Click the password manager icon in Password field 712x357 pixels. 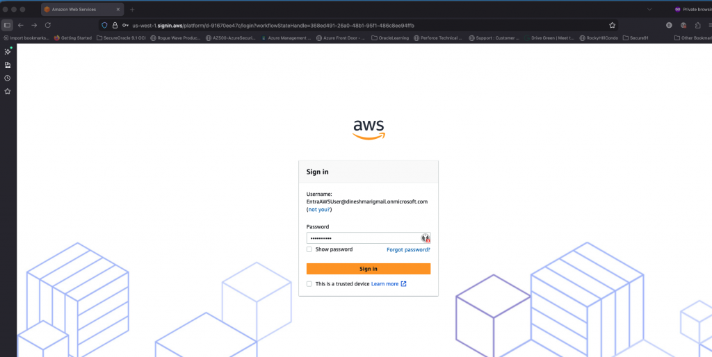click(426, 238)
